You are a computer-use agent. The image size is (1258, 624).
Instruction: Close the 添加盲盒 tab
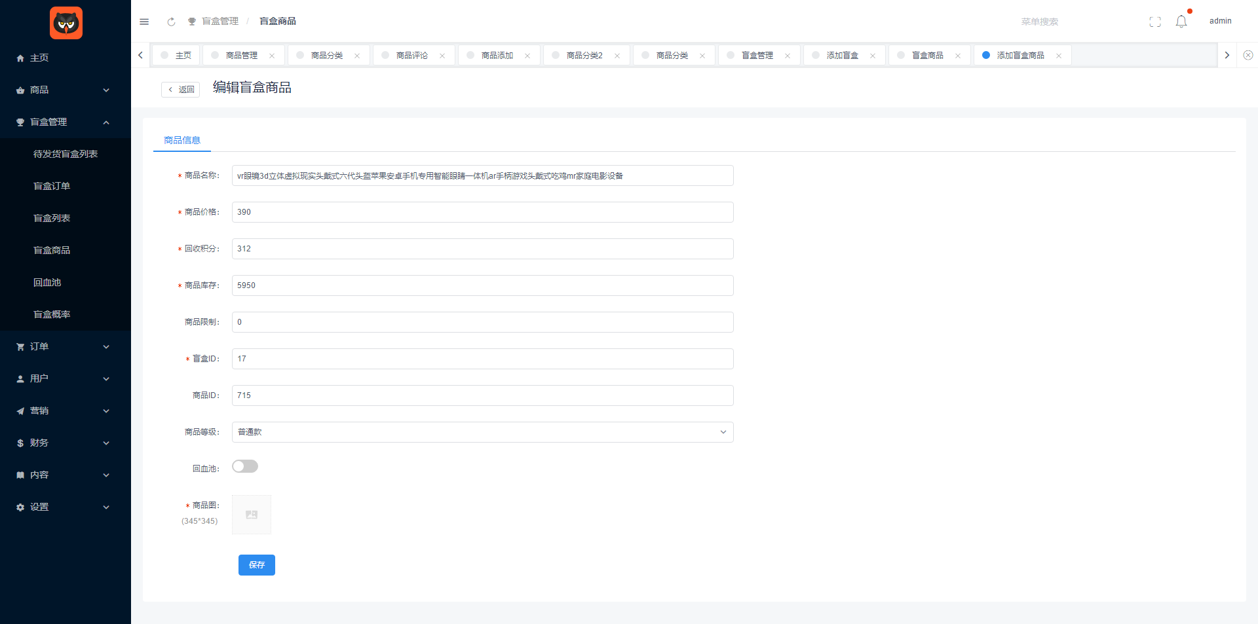coord(873,56)
